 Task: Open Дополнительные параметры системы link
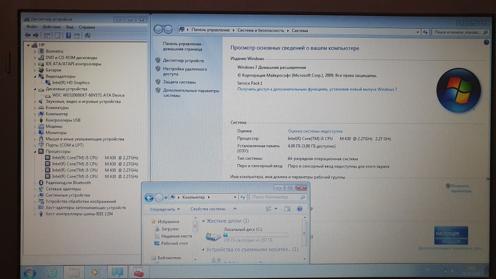(191, 93)
